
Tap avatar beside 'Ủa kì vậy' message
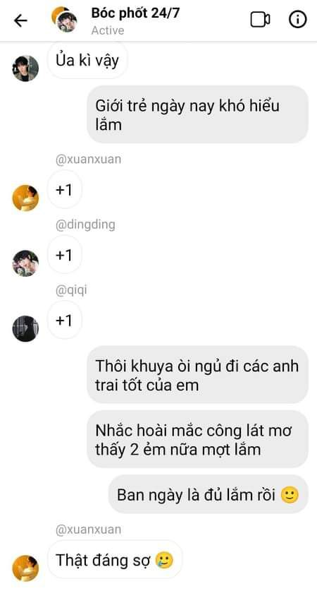click(x=25, y=68)
